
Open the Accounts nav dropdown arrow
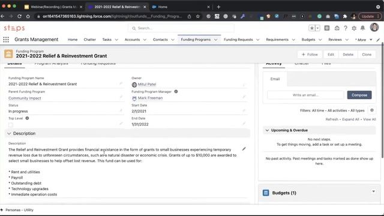[x=145, y=40]
